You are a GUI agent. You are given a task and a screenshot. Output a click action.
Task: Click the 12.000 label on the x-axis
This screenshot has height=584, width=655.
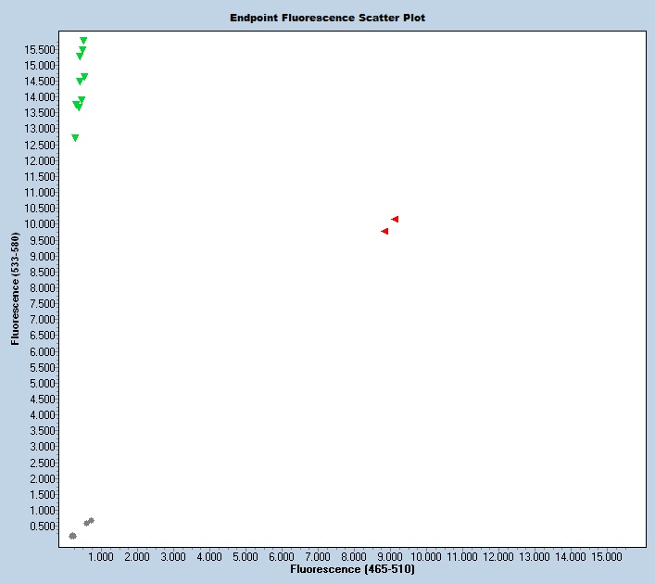(x=498, y=556)
